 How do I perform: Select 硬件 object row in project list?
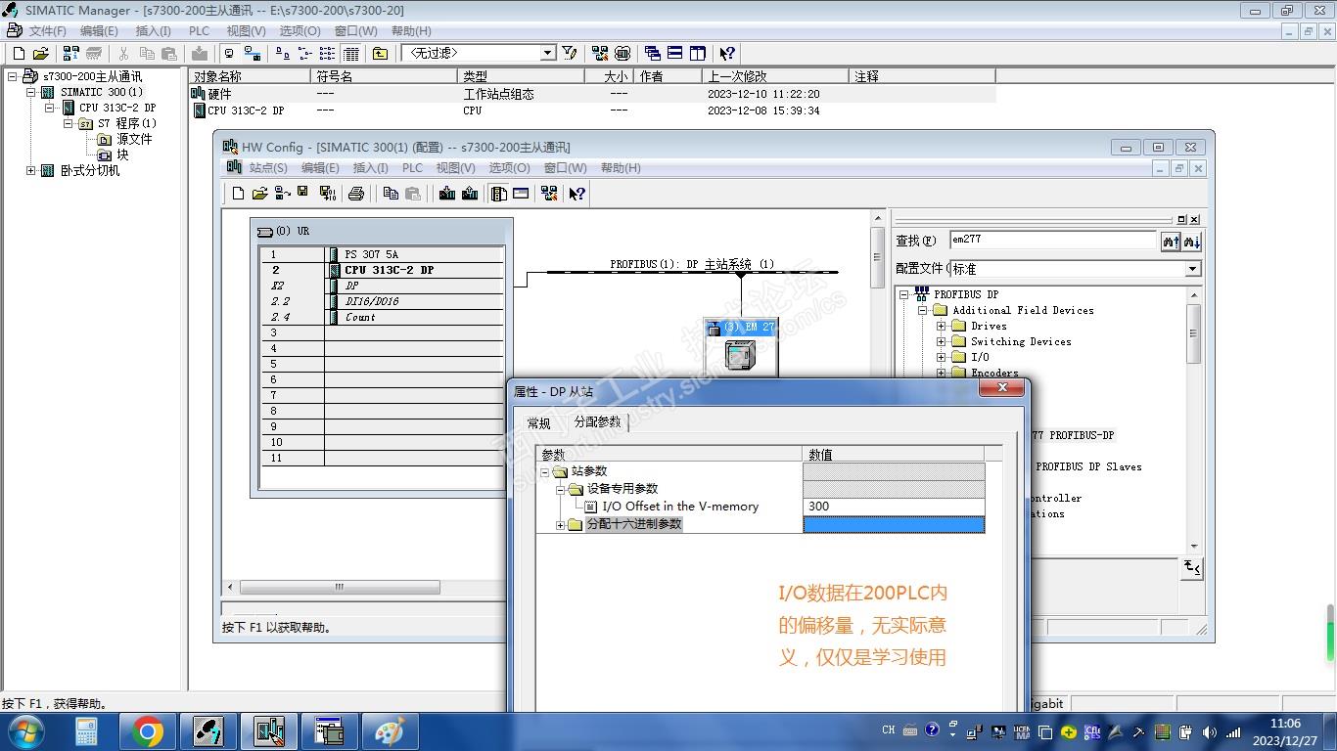click(x=592, y=94)
